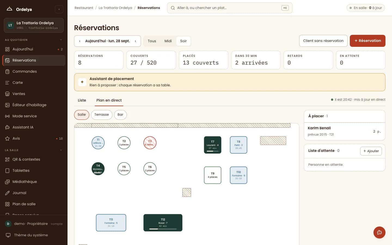The height and width of the screenshot is (245, 392).
Task: Click the Mode service broadcast icon
Action: tap(7, 116)
